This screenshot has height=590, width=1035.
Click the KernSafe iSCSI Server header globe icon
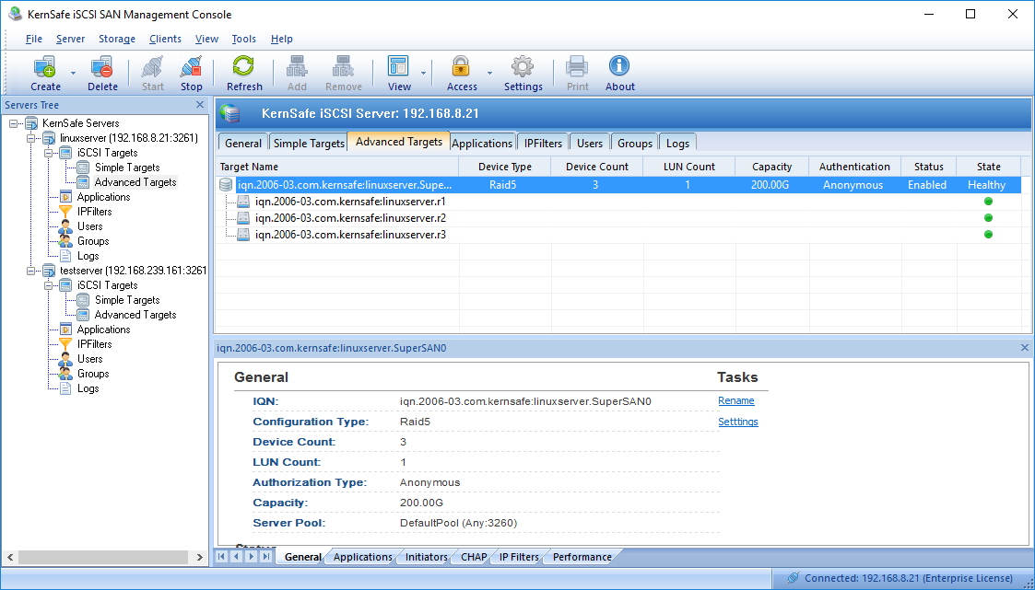pos(231,114)
